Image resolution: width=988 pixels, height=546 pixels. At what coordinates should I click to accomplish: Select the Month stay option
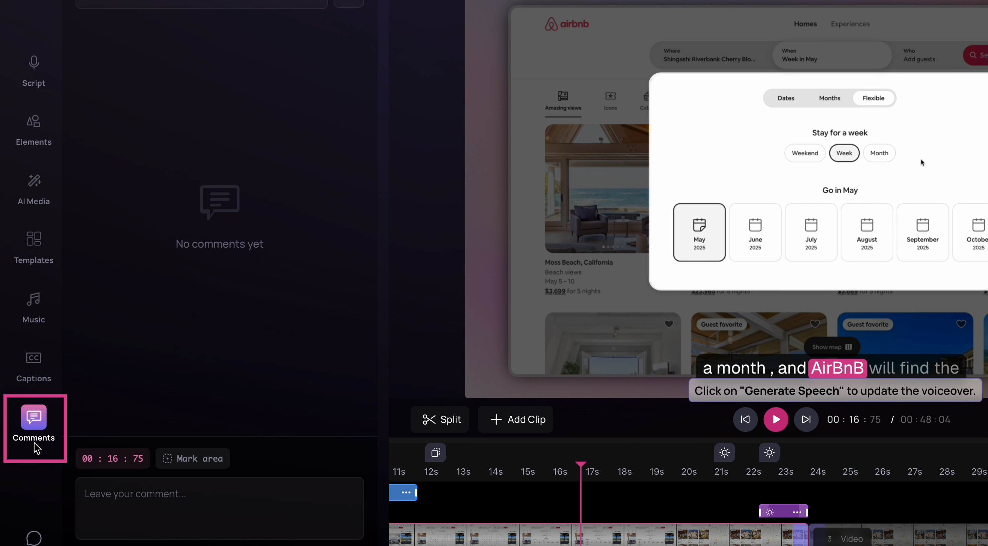879,153
